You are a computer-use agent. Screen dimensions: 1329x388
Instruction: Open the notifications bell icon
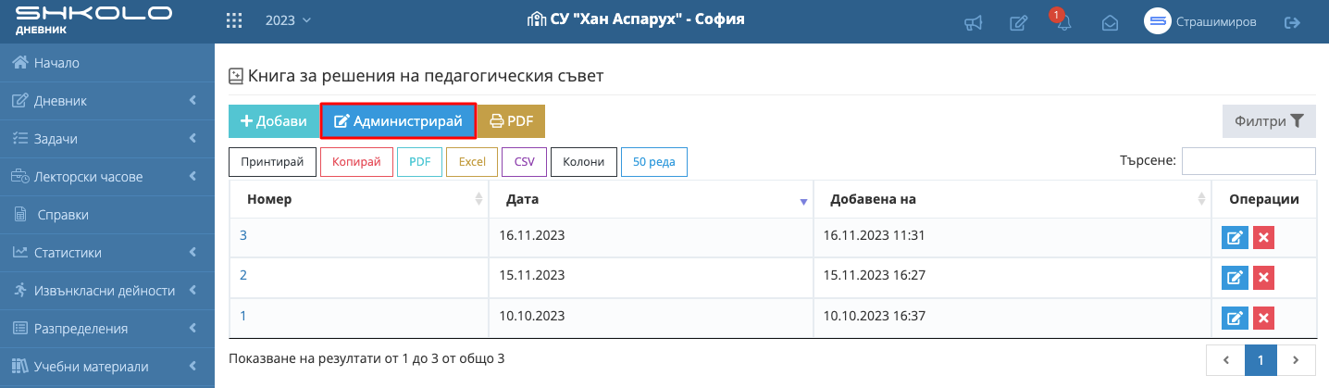click(1063, 22)
